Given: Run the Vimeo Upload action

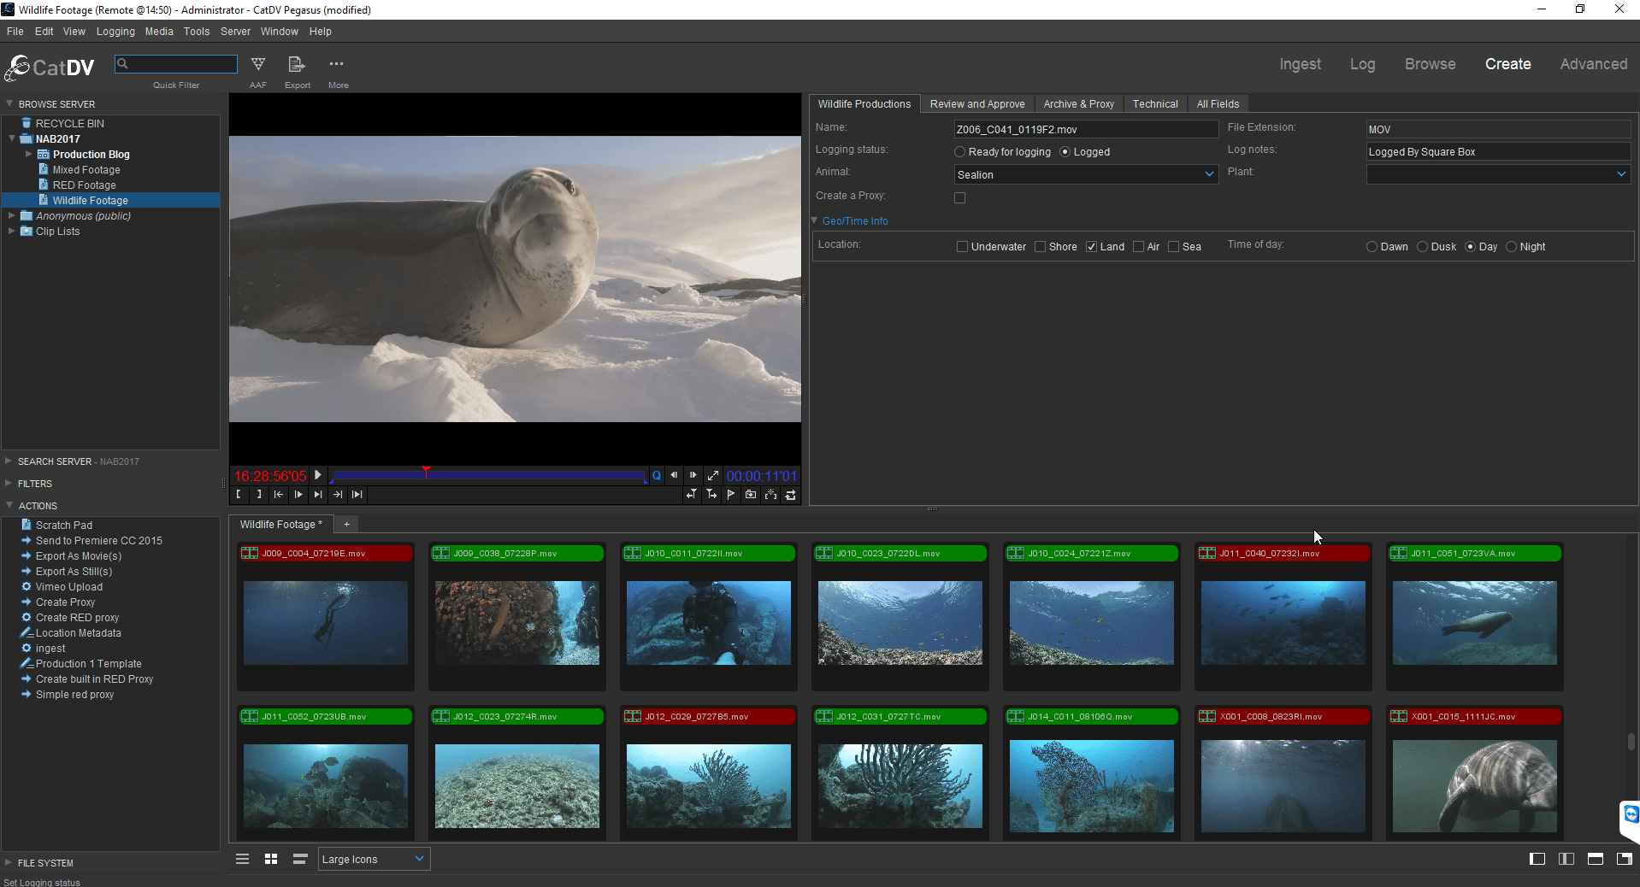Looking at the screenshot, I should [x=68, y=587].
